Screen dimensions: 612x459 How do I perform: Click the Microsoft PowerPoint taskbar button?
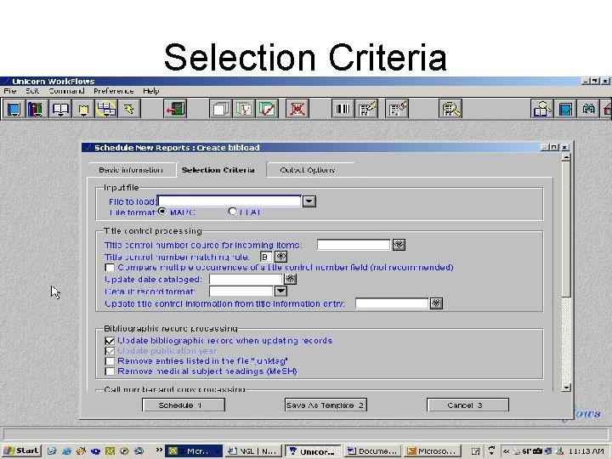click(432, 450)
